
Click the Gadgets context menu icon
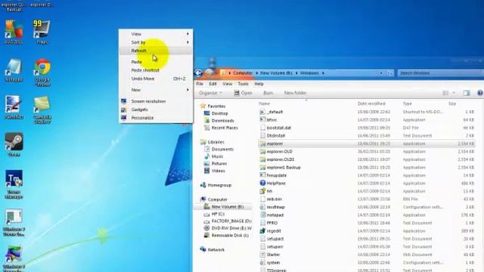(x=124, y=110)
